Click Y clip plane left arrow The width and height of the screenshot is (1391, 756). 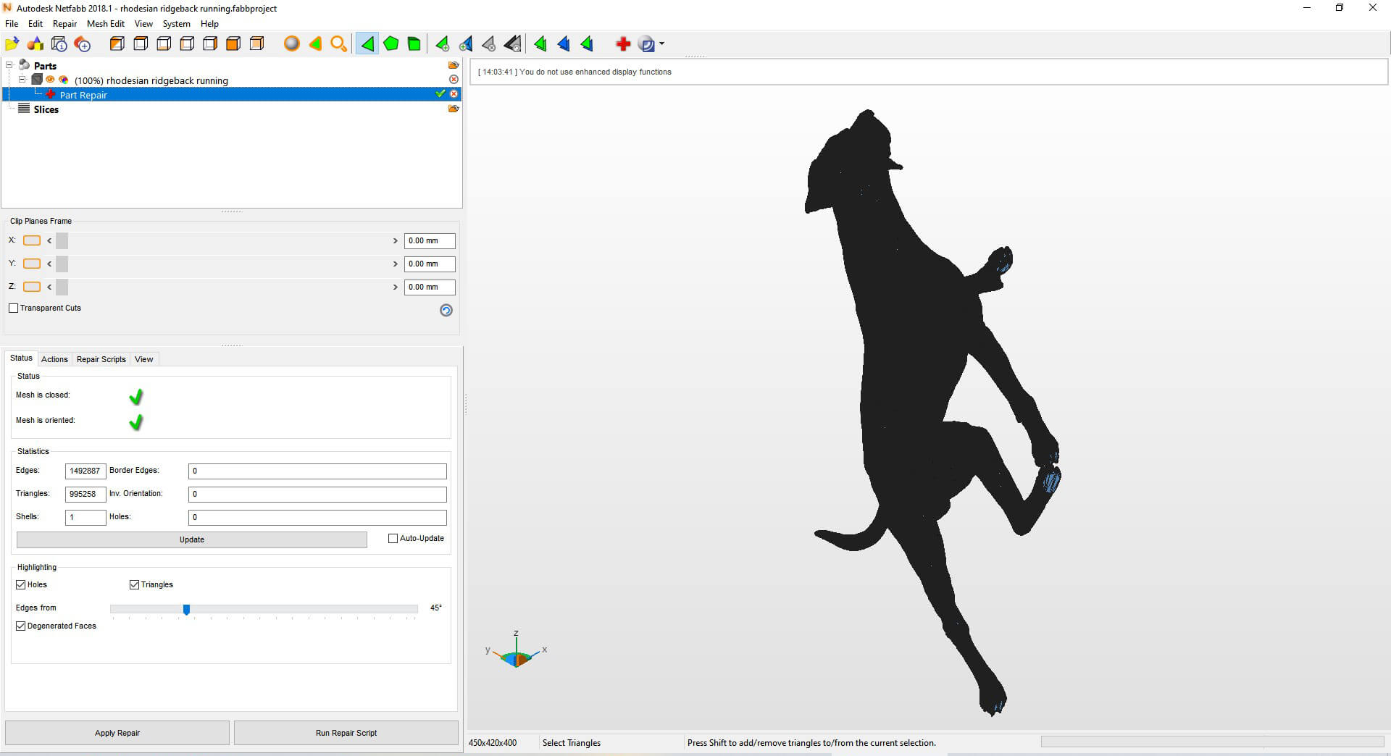[x=49, y=264]
